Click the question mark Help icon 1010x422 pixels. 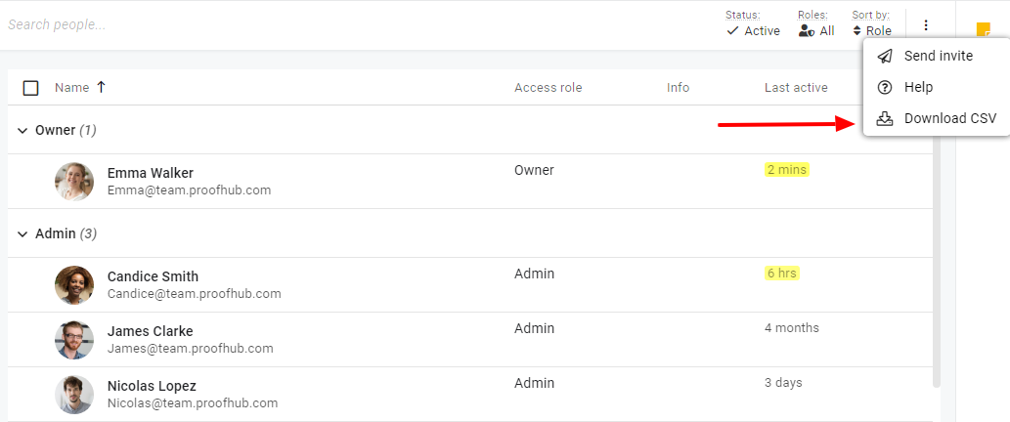coord(885,88)
